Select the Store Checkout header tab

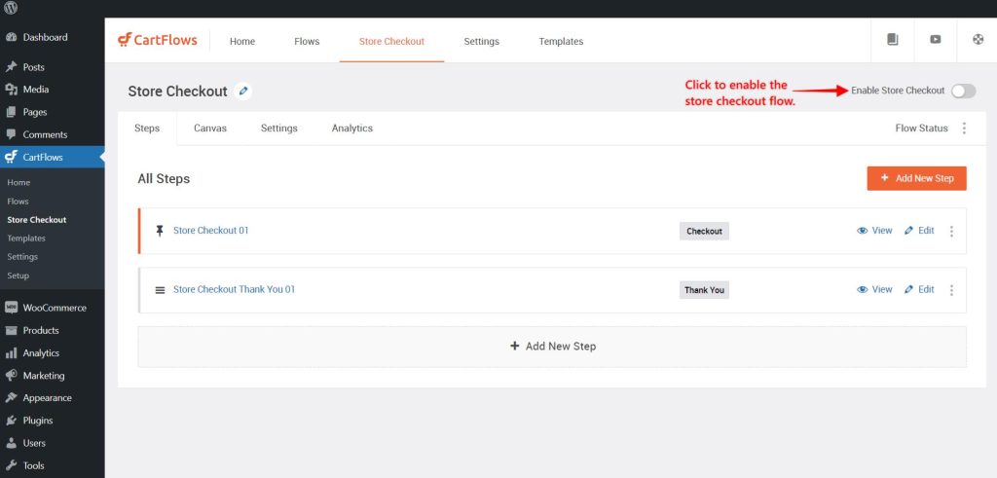point(391,41)
